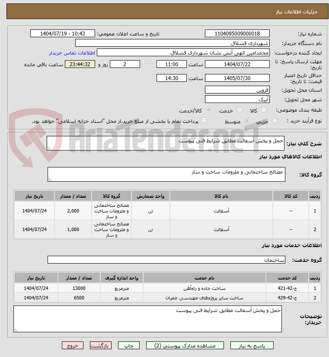
Task: Click the 'گروه خدمت' field 'ساختمان'
Action: 166,260
